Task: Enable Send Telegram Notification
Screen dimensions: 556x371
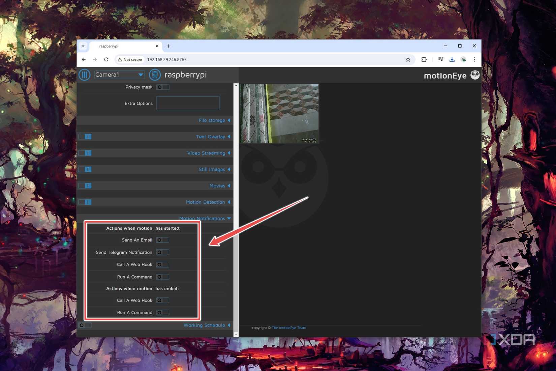Action: pyautogui.click(x=162, y=252)
